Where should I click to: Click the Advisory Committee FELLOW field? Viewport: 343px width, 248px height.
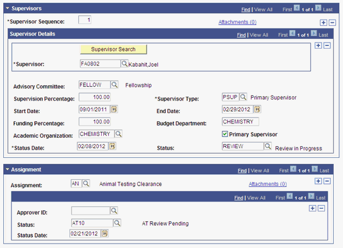coord(95,85)
